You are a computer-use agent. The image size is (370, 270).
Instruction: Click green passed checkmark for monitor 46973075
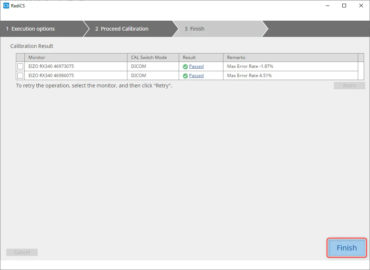185,67
